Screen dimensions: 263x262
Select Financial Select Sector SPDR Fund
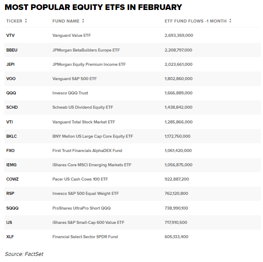coord(85,236)
